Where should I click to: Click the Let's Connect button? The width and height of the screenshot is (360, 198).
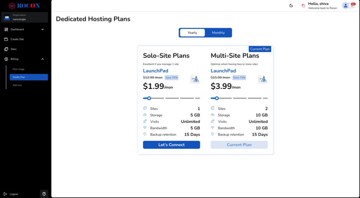[x=171, y=145]
